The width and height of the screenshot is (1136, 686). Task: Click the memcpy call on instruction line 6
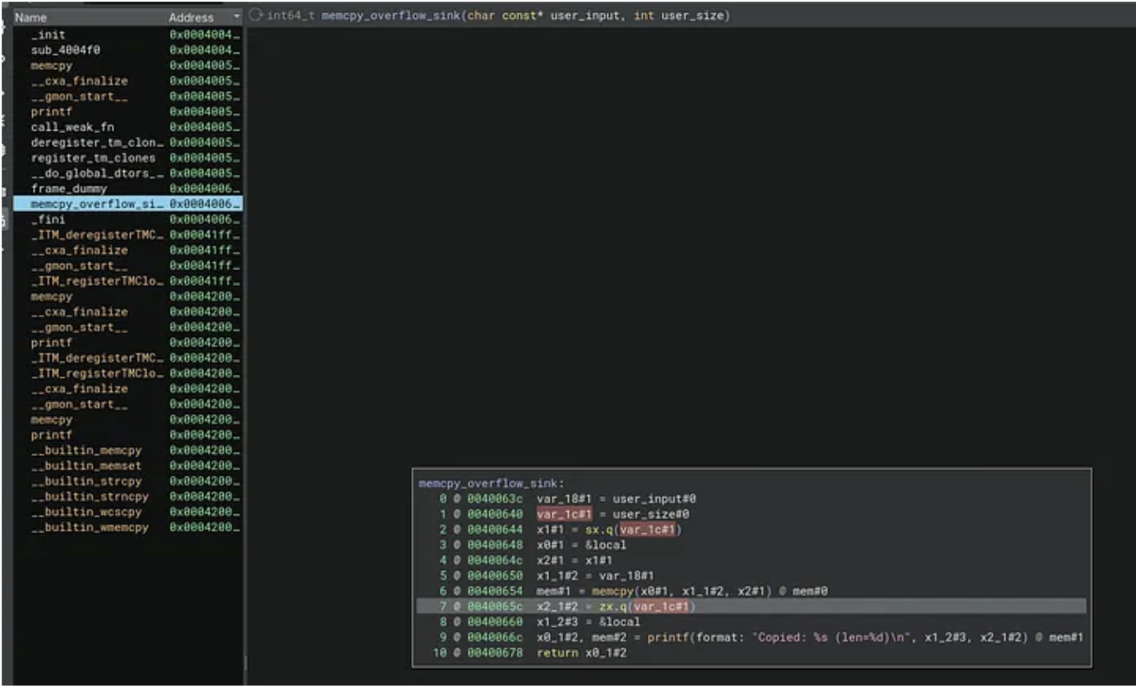pyautogui.click(x=609, y=591)
